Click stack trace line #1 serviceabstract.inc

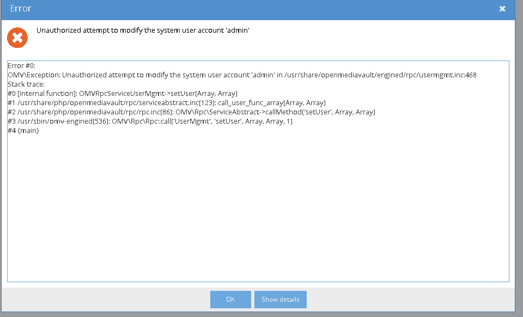tap(167, 102)
